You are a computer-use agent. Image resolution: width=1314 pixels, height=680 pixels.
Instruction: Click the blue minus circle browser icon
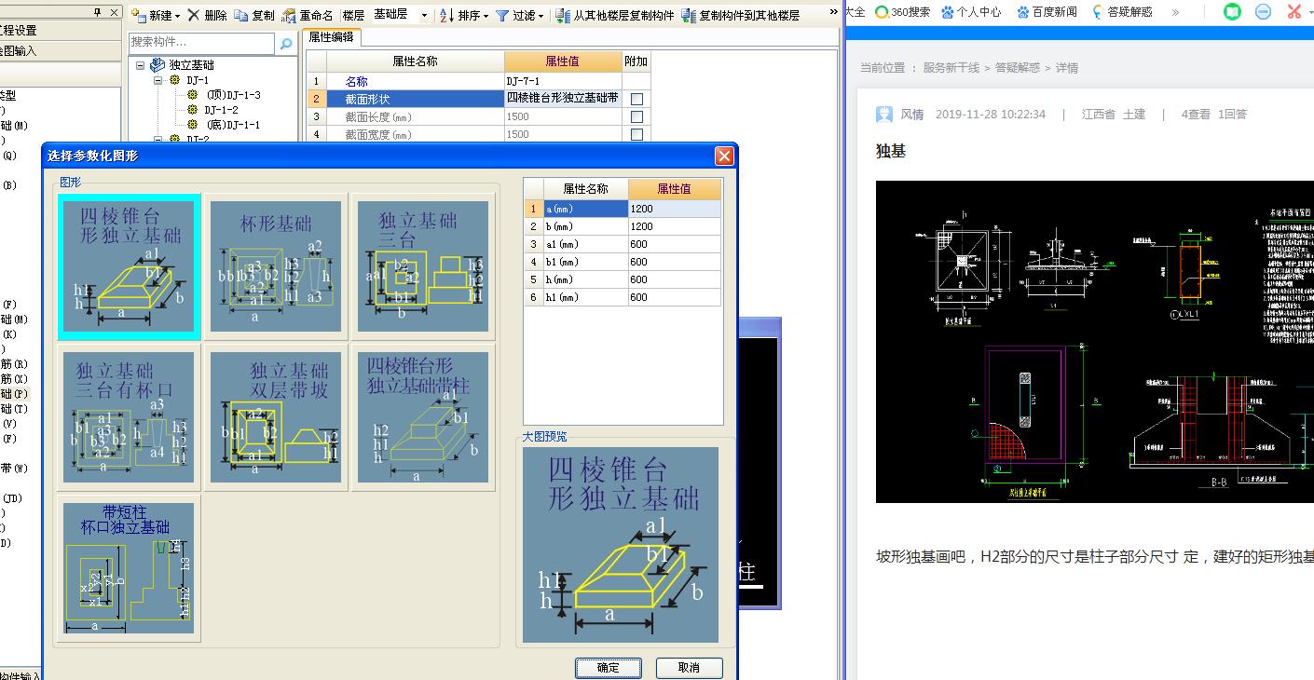(x=1263, y=12)
